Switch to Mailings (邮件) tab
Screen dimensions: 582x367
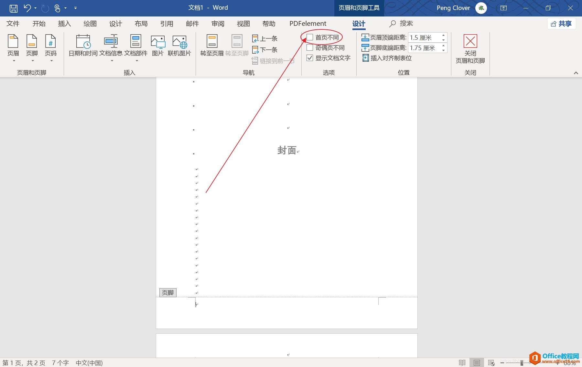pos(192,24)
